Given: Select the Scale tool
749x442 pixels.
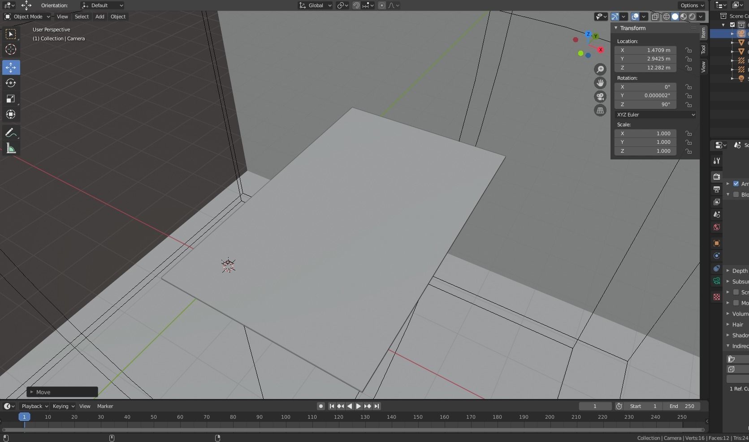Looking at the screenshot, I should [11, 99].
